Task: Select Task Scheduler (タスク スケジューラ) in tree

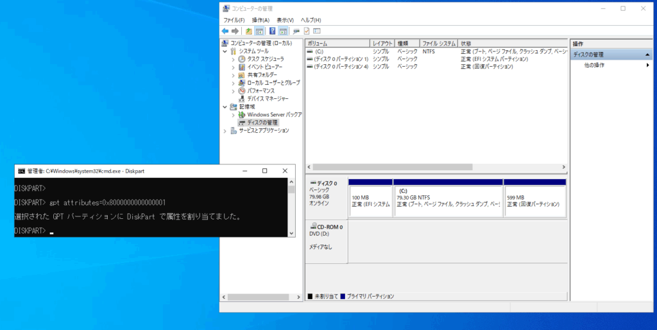Action: tap(265, 59)
